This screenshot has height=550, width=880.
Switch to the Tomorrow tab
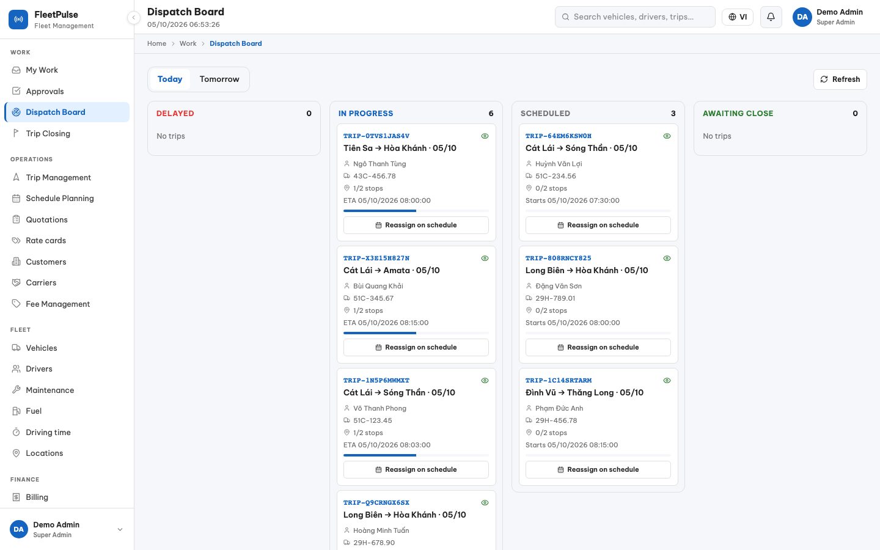[x=219, y=79]
